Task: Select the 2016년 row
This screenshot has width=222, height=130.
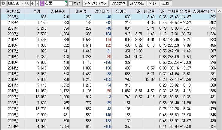Action: tap(108, 57)
